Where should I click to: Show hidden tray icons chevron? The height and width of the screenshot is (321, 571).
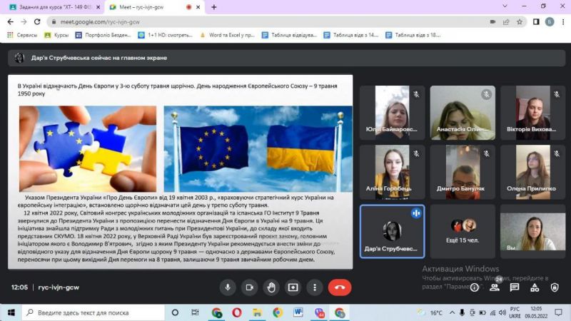pos(452,312)
